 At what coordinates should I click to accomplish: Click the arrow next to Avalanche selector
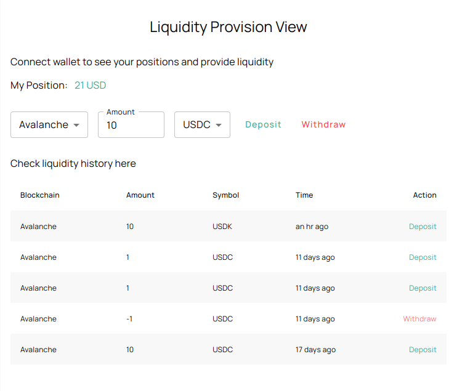(76, 125)
